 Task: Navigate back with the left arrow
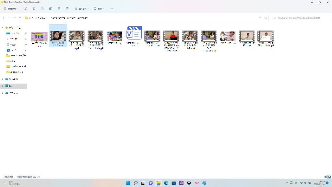click(x=4, y=18)
